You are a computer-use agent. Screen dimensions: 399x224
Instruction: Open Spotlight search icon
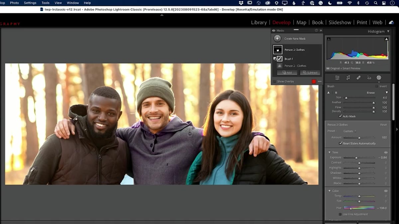375,3
